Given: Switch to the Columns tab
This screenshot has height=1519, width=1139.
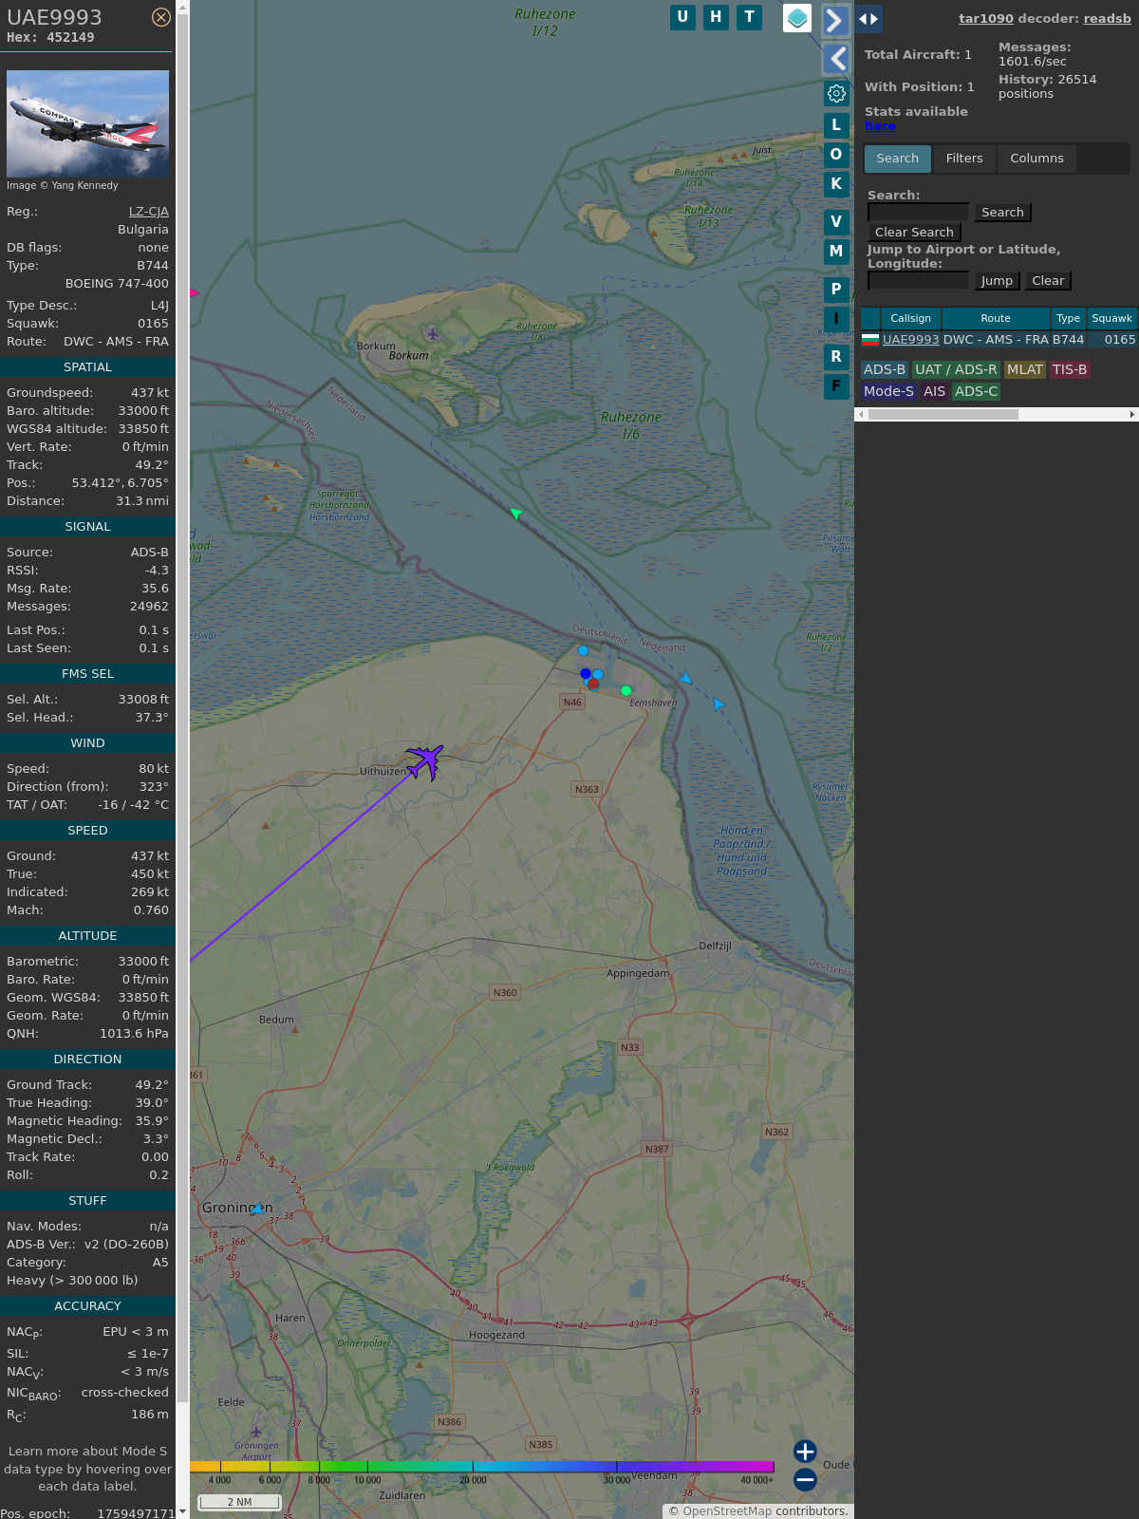Looking at the screenshot, I should (x=1036, y=159).
